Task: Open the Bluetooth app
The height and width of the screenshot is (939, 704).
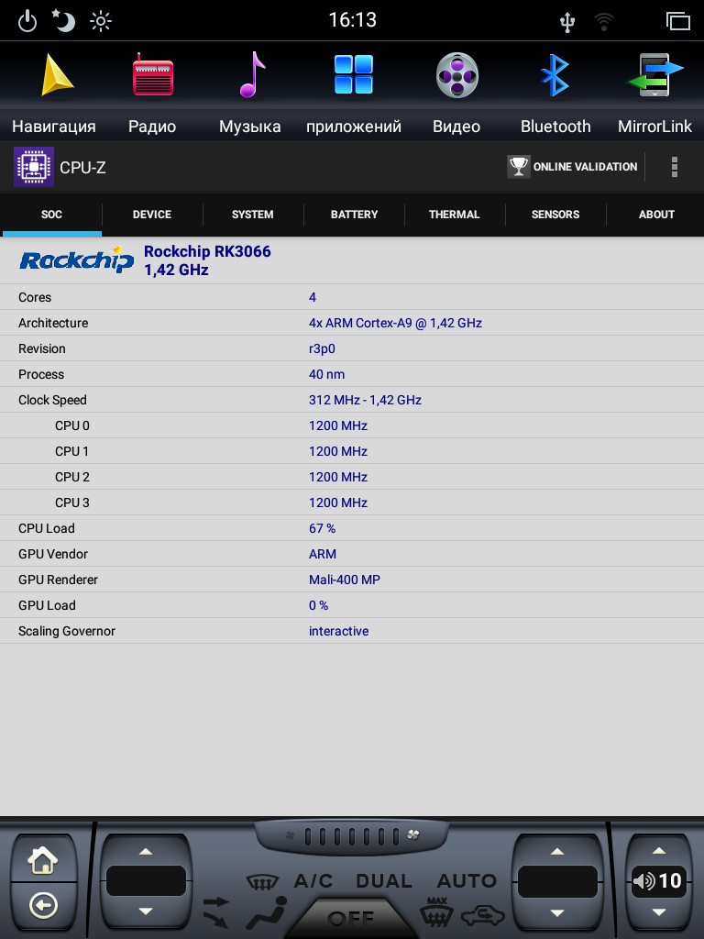Action: click(555, 93)
